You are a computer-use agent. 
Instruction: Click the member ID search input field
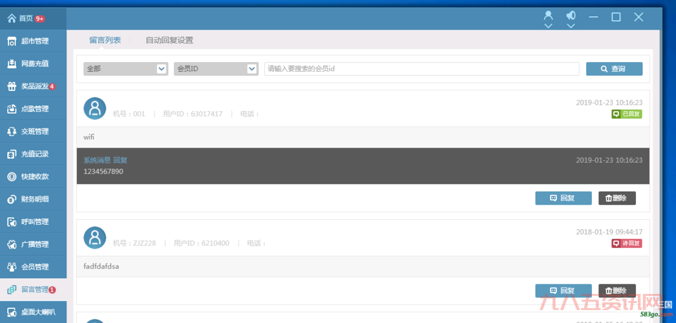tap(421, 69)
